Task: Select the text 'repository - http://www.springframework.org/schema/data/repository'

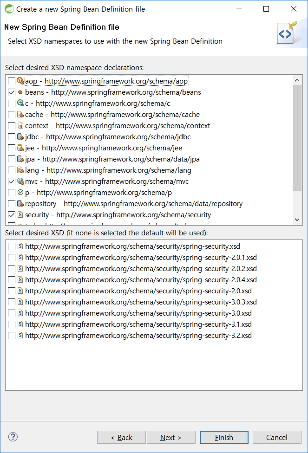Action: 134,204
